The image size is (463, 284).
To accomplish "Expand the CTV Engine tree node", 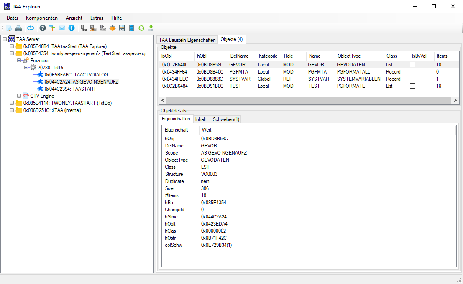I will coord(19,96).
